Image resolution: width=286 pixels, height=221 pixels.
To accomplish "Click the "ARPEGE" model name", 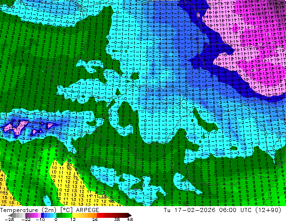I will click(88, 210).
